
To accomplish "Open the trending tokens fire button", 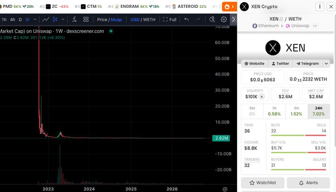I will pos(229,6).
